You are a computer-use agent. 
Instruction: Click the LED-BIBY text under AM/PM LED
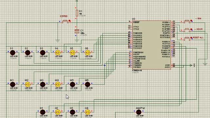coord(140,116)
